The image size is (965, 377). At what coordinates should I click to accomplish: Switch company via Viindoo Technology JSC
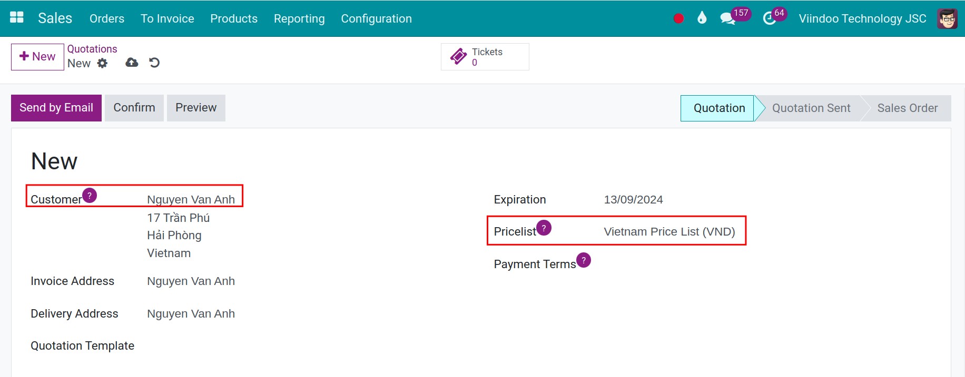(862, 18)
